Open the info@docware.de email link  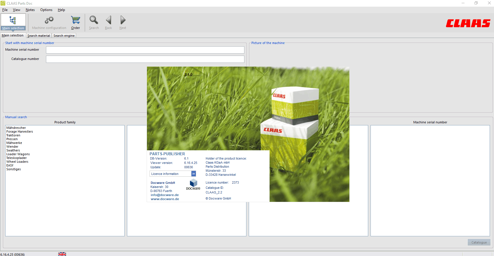165,195
